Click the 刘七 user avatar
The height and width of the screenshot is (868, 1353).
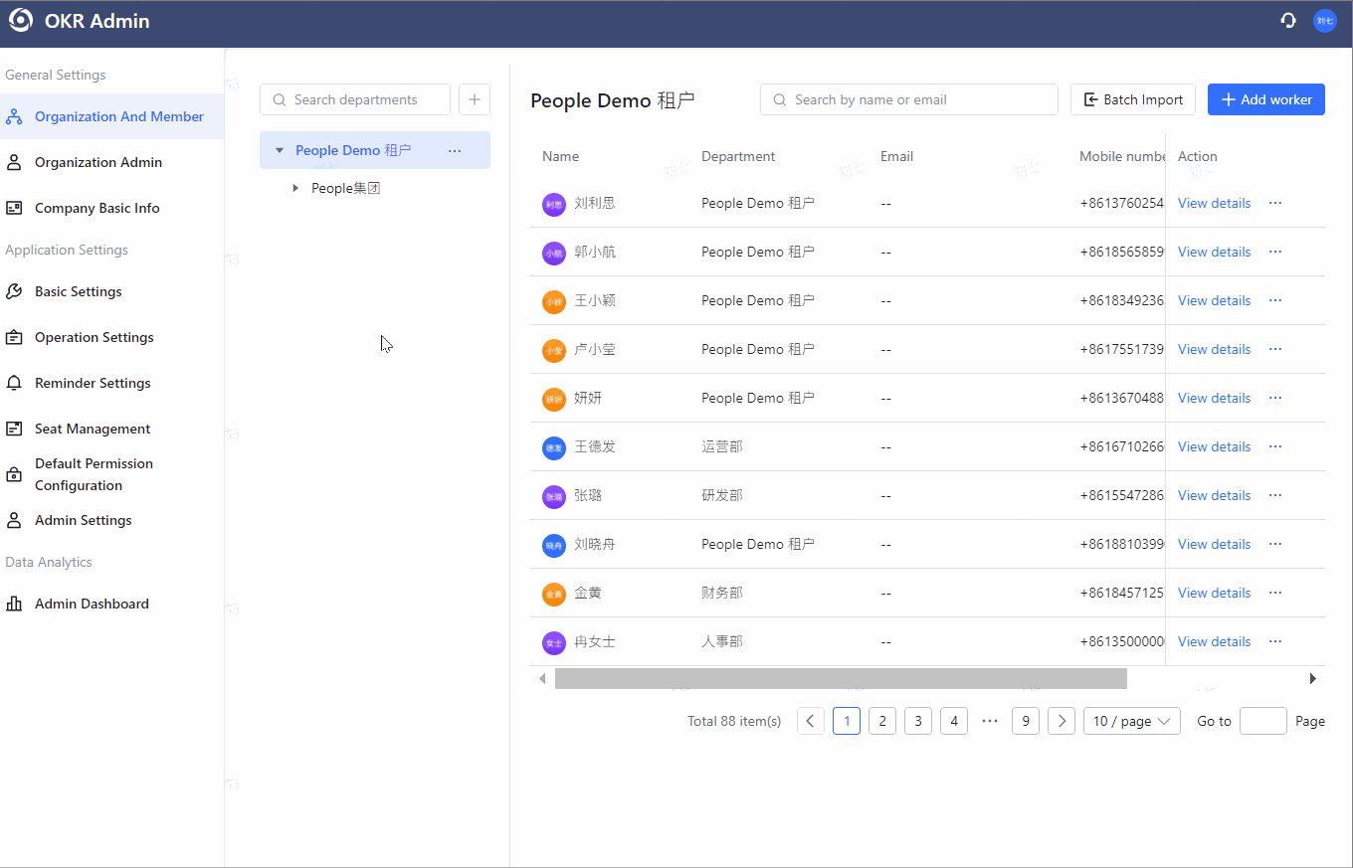click(x=1324, y=20)
